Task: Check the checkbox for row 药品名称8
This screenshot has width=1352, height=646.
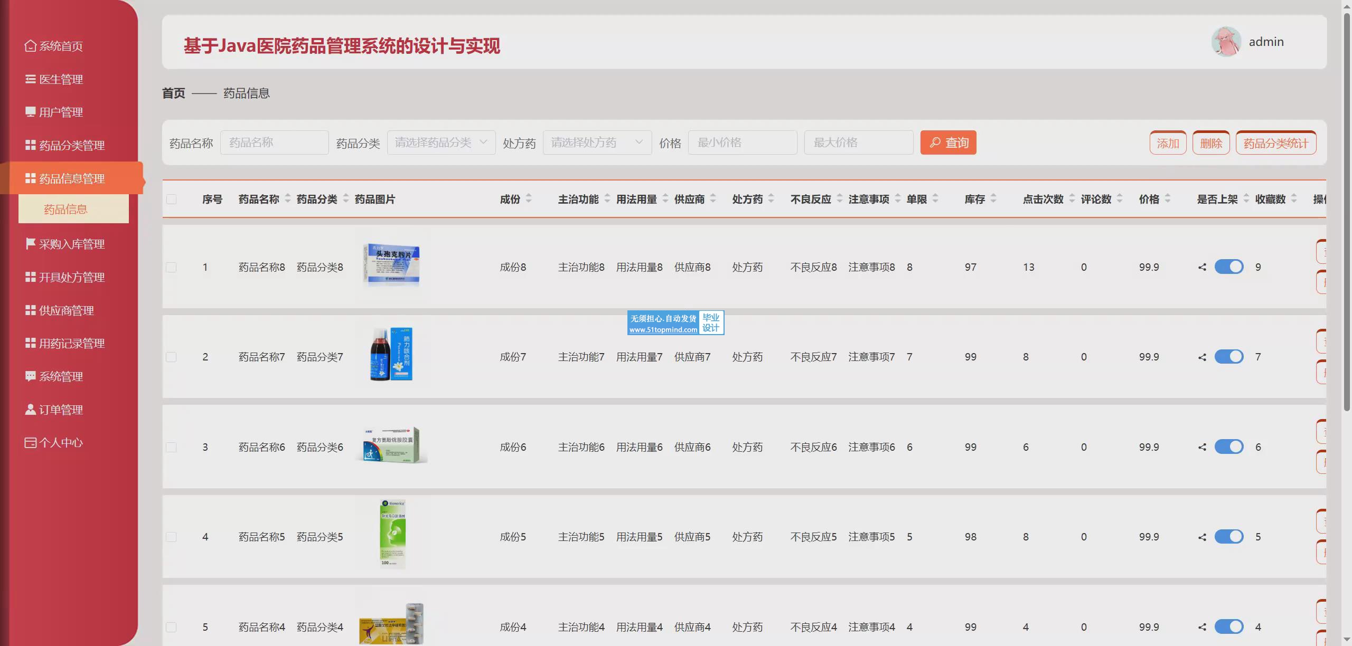Action: click(171, 267)
